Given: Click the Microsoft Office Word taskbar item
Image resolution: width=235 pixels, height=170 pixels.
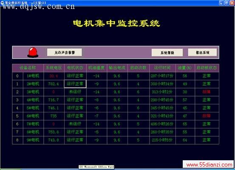Looking at the screenshot, I should point(96,167).
